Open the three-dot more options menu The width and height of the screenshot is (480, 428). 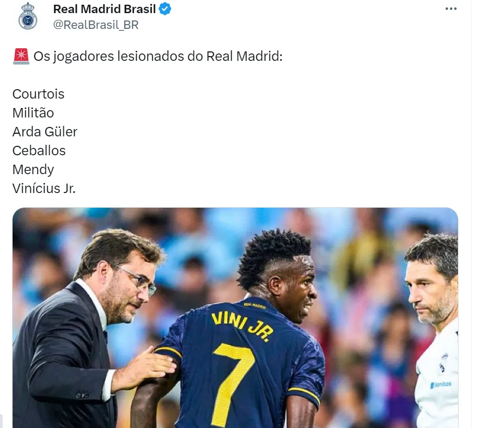451,9
